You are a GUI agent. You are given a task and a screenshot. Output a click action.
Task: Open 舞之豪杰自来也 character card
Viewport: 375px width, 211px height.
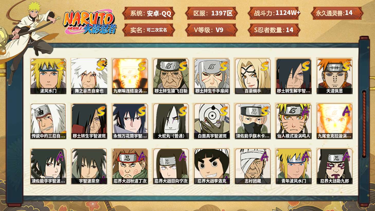89,76
